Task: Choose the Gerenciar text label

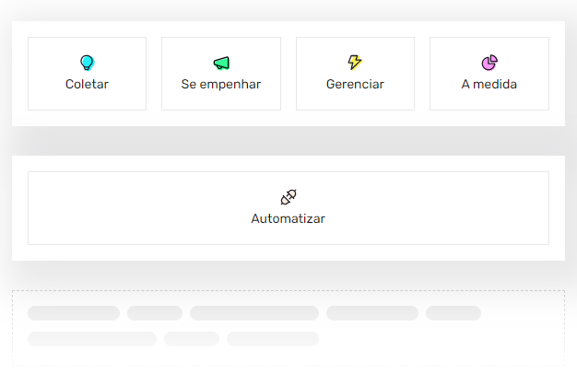Action: click(x=355, y=84)
